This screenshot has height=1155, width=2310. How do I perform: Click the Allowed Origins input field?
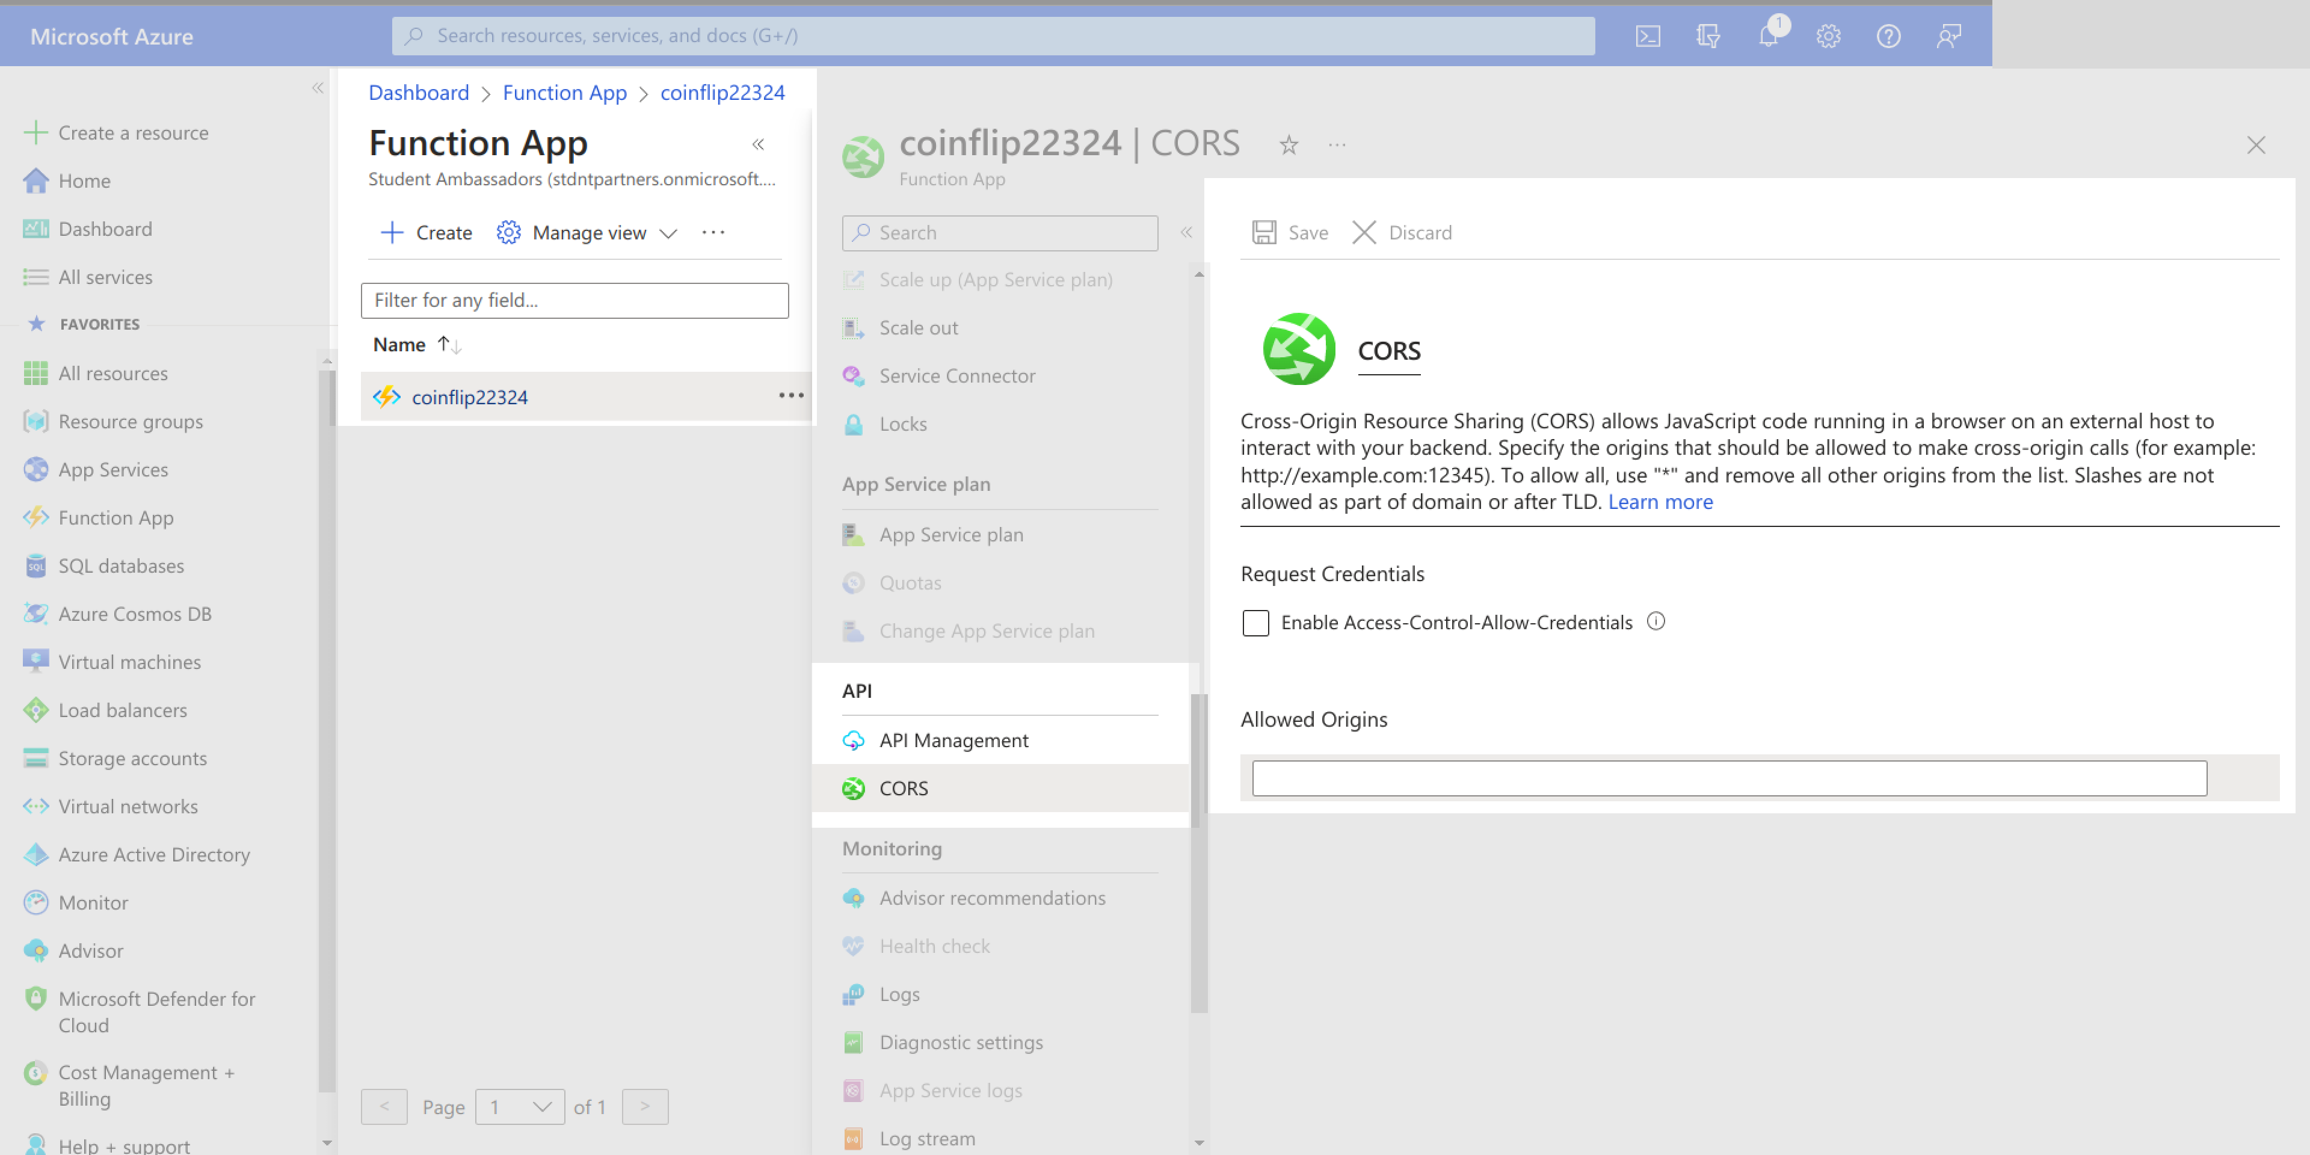tap(1728, 778)
